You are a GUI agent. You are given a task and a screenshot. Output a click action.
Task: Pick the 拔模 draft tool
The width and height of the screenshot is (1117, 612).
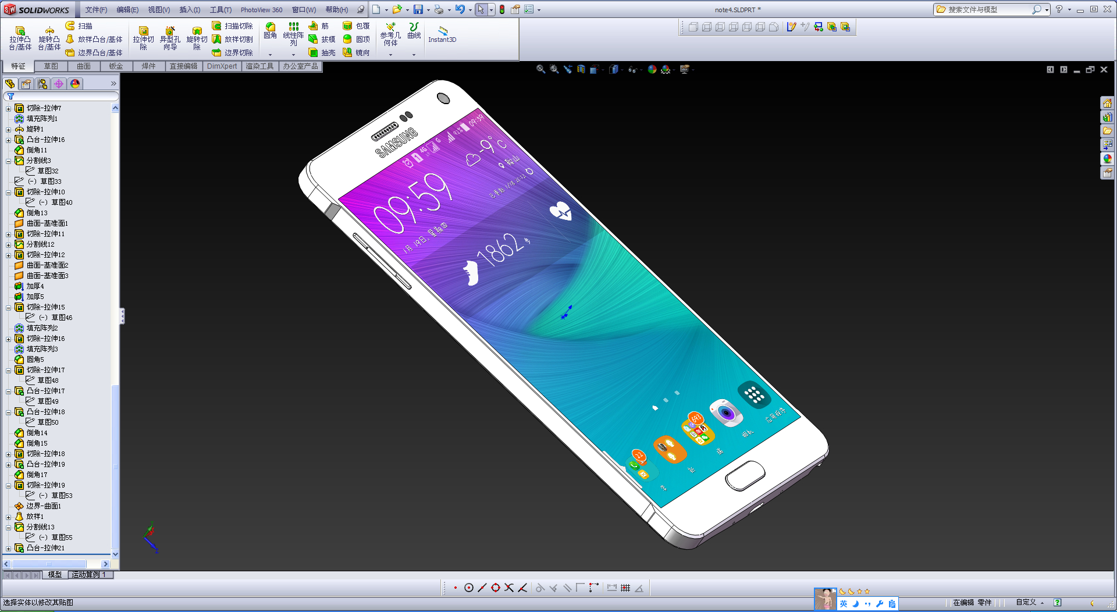(322, 39)
